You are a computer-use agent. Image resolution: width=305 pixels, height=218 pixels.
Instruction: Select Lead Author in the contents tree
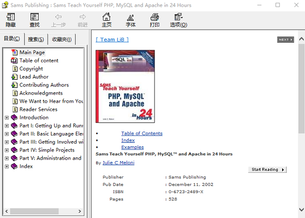34,77
